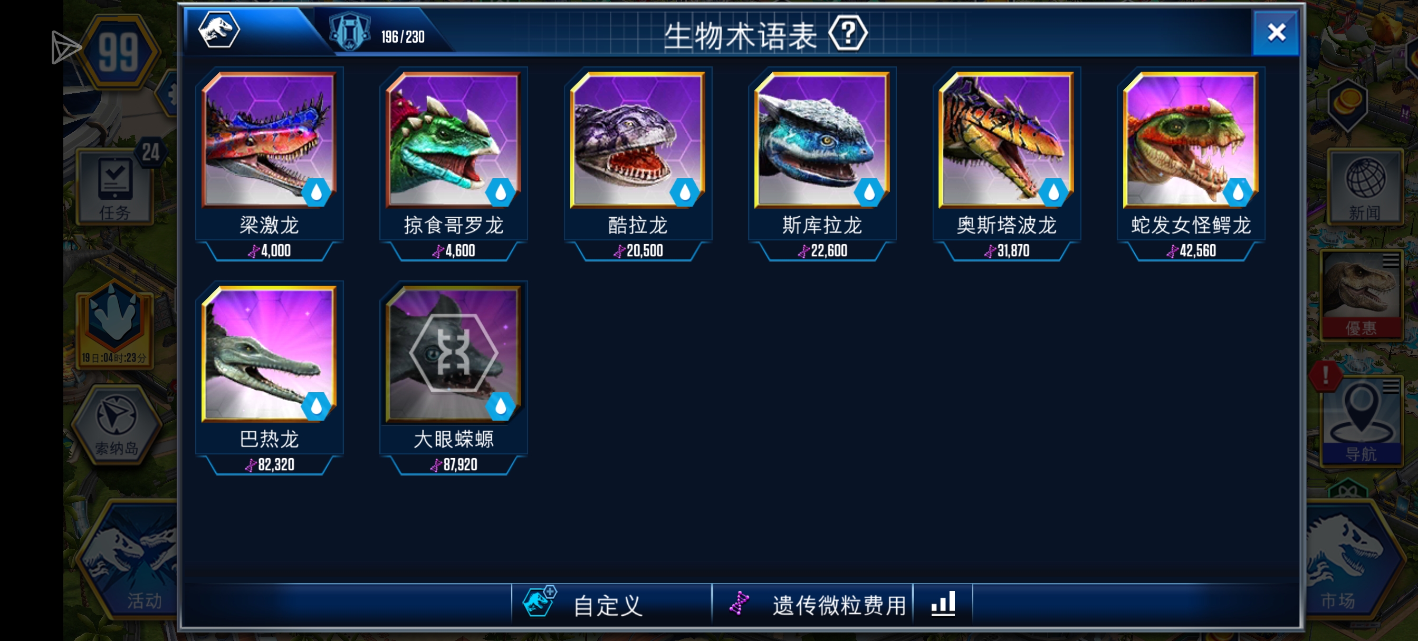Image resolution: width=1418 pixels, height=641 pixels.
Task: Select the 蛇发女怪鳄龙 creature card
Action: 1191,164
